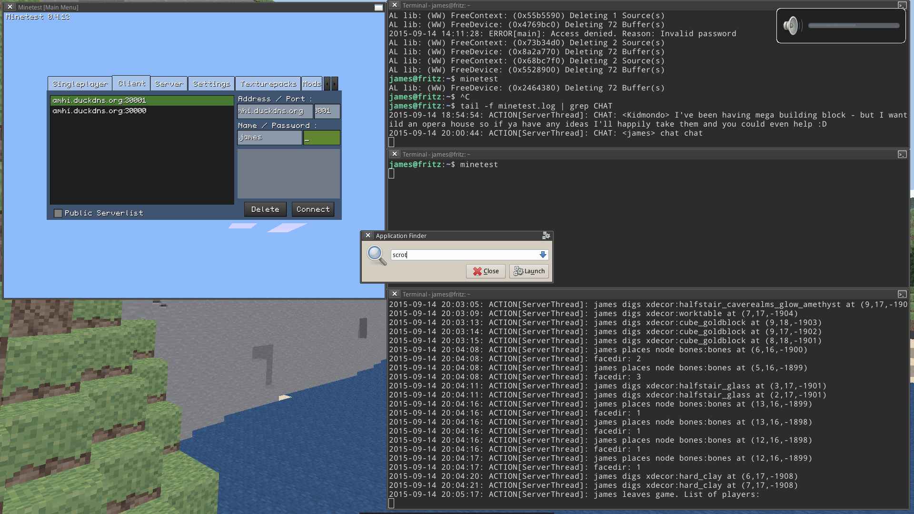914x514 pixels.
Task: Open the Texturepacks tab
Action: (268, 84)
